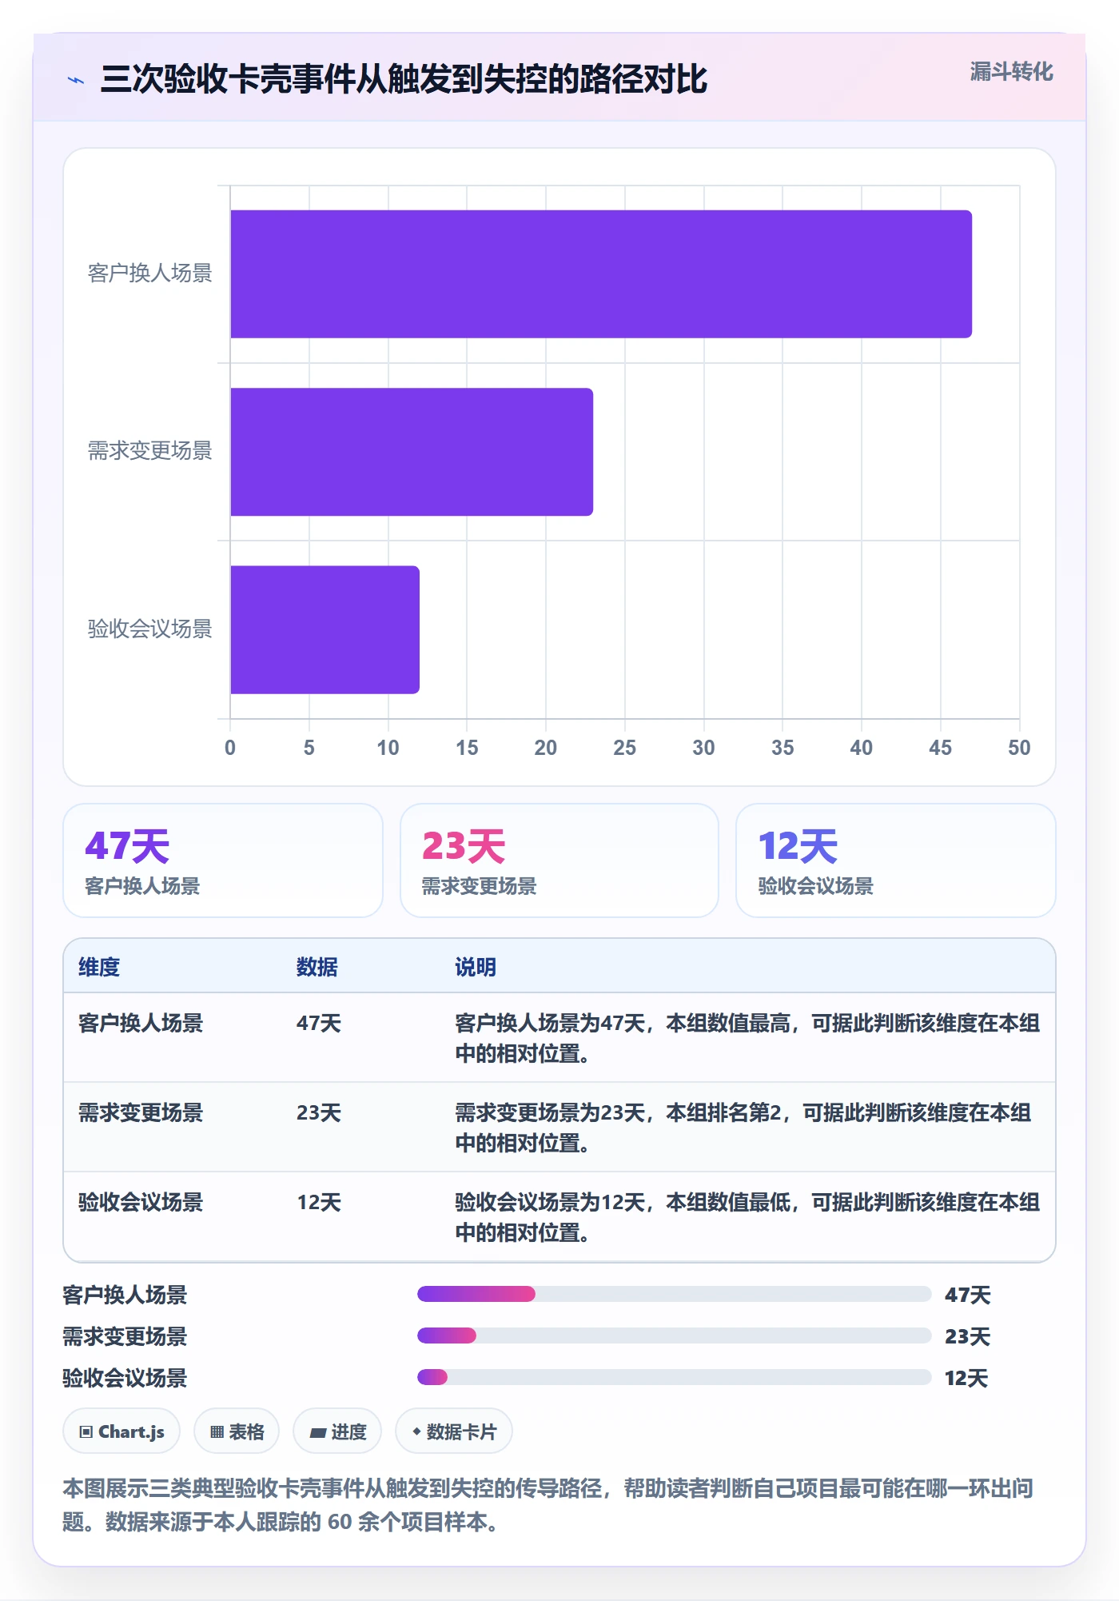Select the 进度 chip

[337, 1431]
